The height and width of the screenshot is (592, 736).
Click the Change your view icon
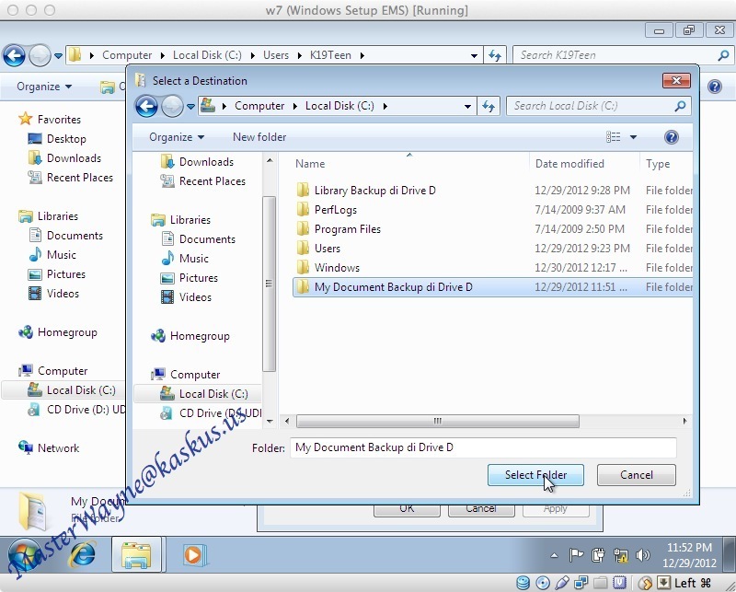(x=613, y=137)
